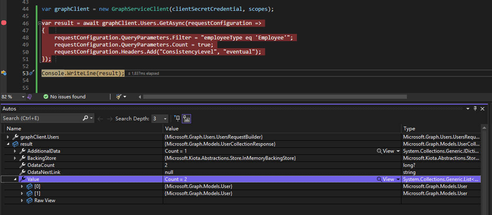
Task: Click the Type column header
Action: (409, 129)
